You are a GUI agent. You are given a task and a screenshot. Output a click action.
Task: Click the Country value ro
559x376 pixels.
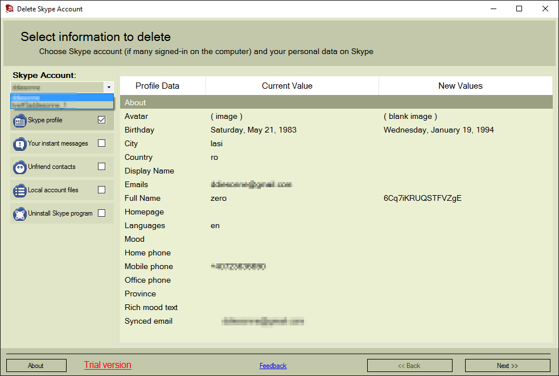coord(214,157)
